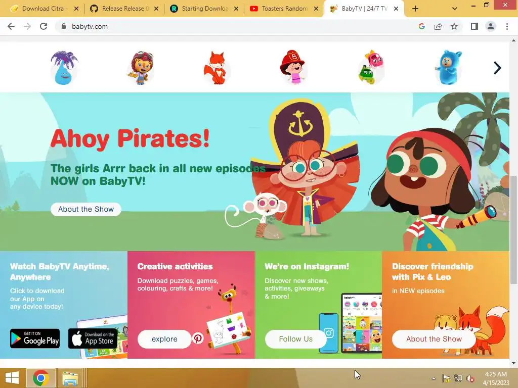
Task: Open the Apple App Store badge
Action: 93,338
